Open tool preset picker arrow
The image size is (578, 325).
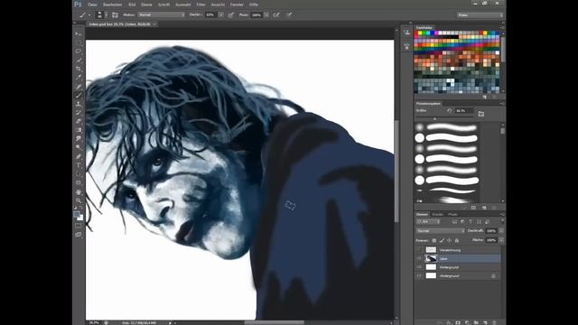pos(89,15)
